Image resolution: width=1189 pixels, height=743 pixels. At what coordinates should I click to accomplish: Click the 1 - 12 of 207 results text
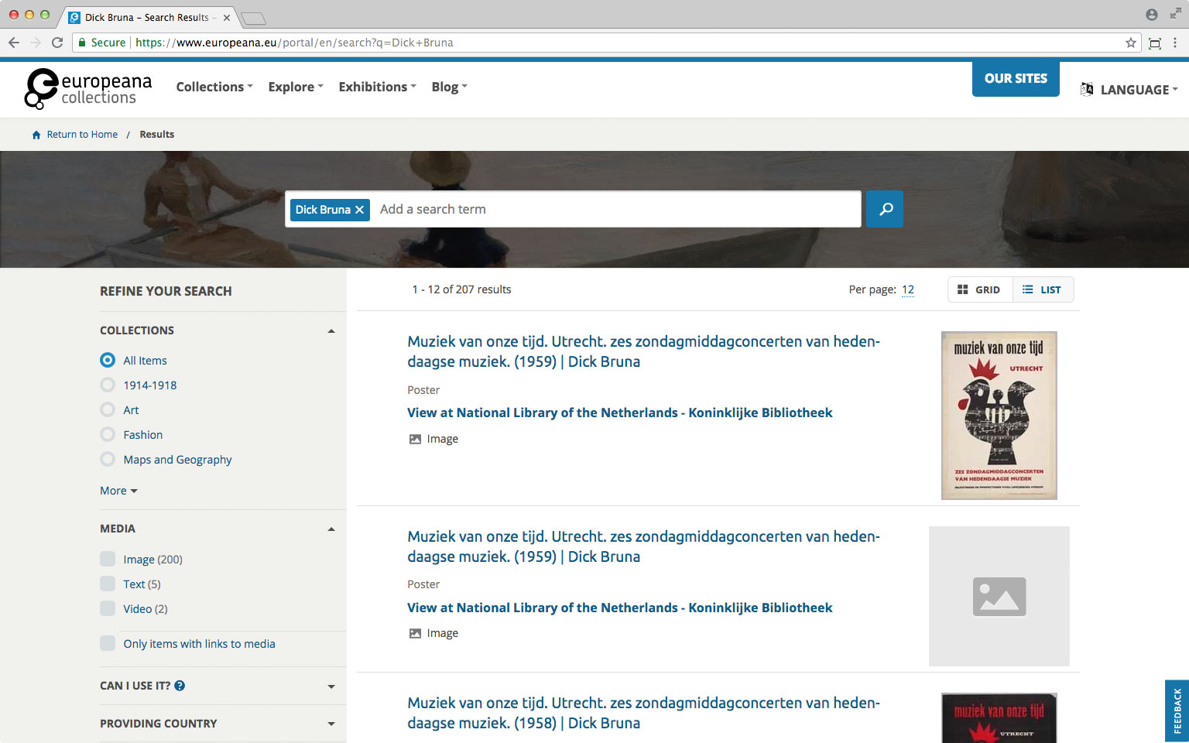(461, 289)
